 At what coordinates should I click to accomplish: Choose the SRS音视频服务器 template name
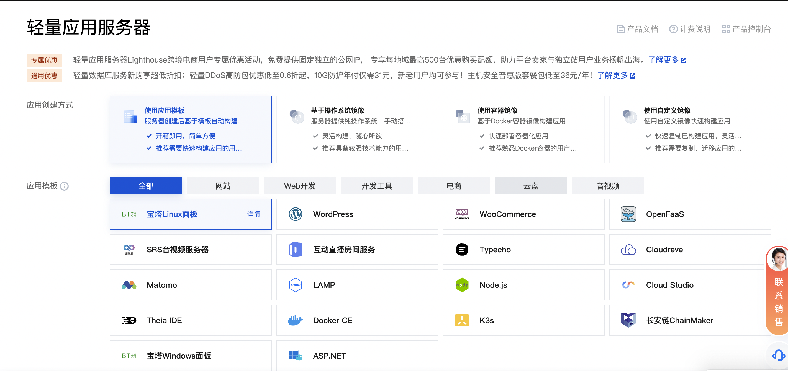178,250
